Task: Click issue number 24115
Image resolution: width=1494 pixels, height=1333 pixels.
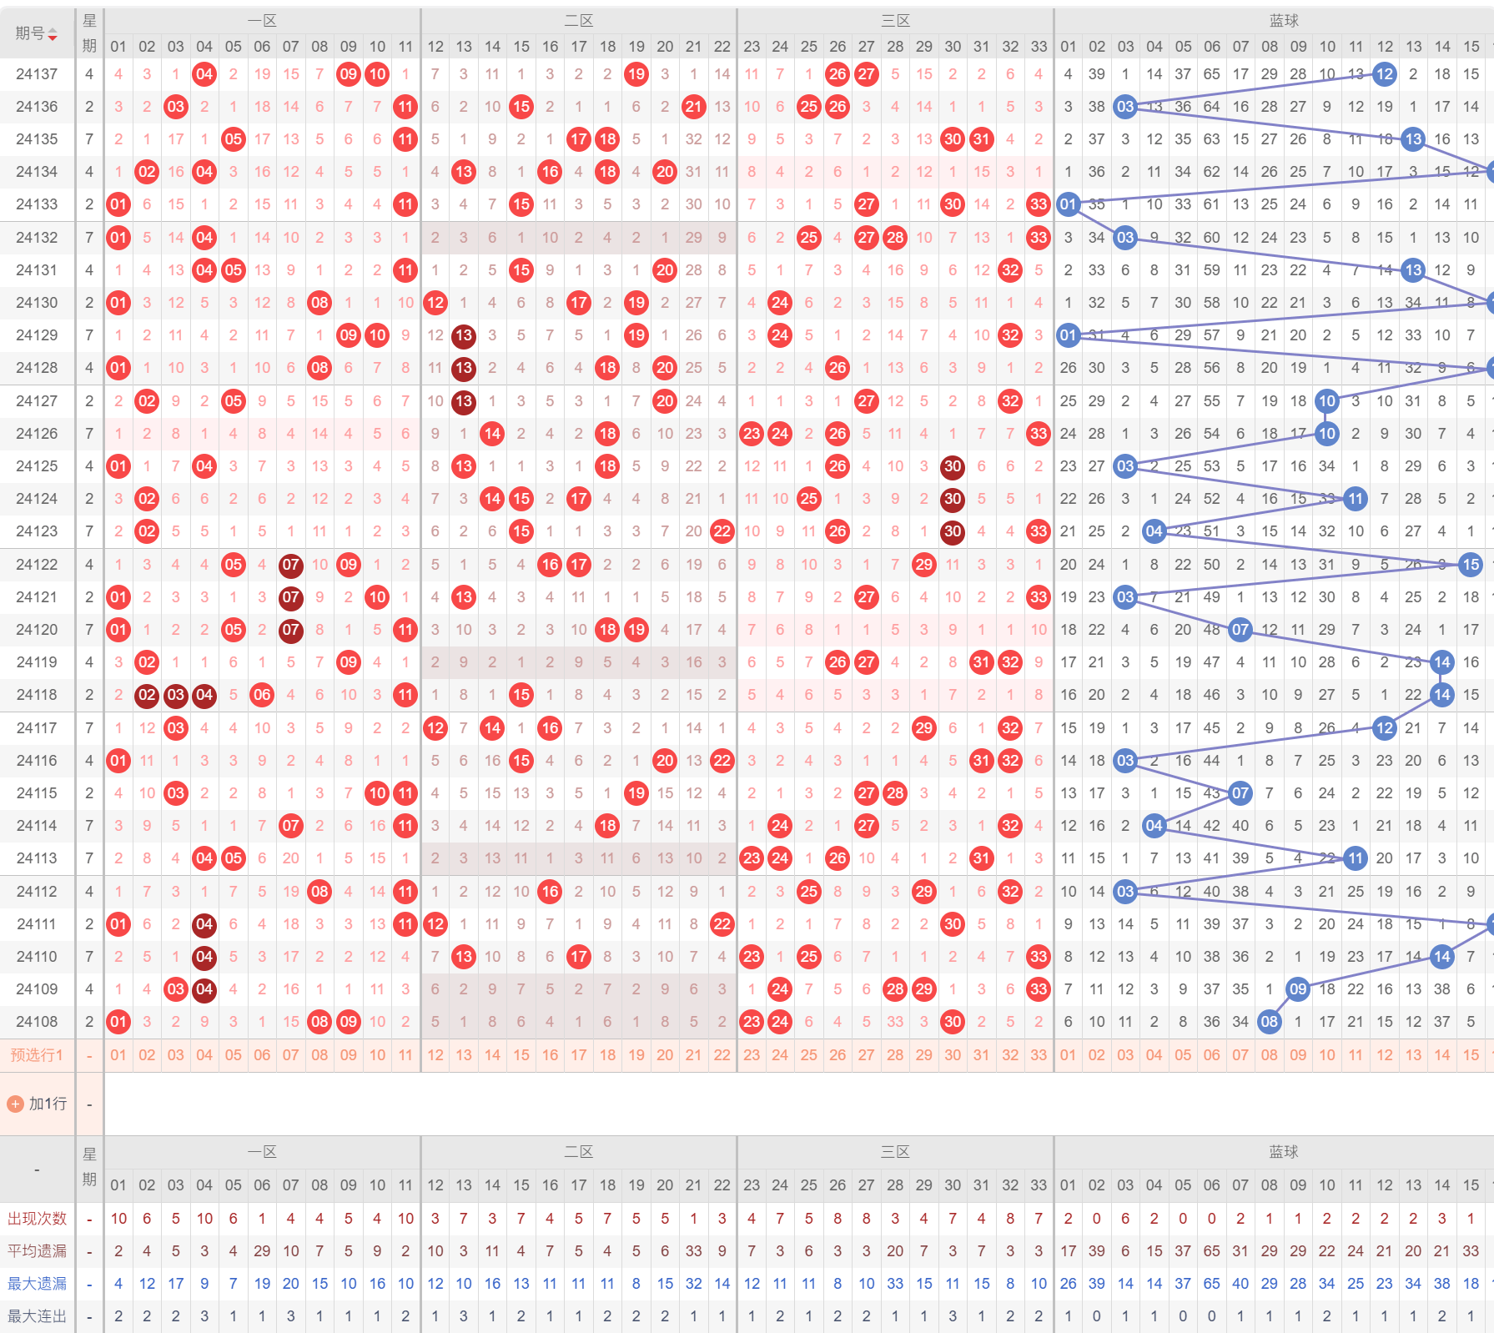Action: click(x=37, y=793)
